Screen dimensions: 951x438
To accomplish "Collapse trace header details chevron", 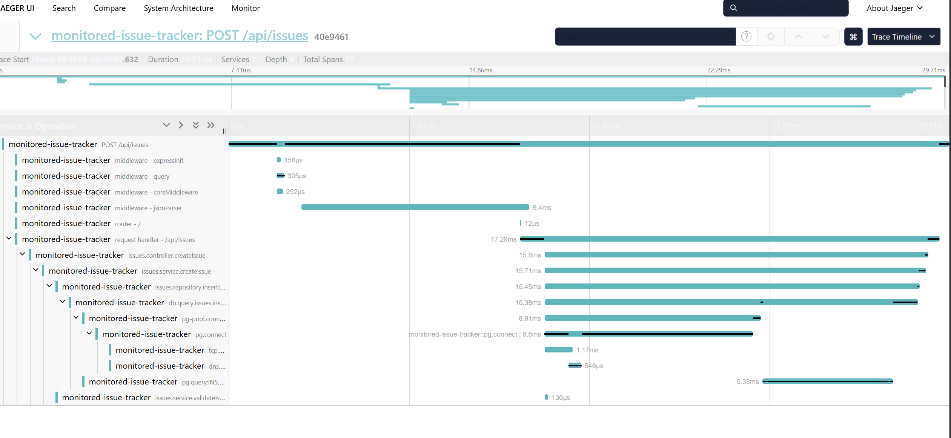I will tap(35, 36).
